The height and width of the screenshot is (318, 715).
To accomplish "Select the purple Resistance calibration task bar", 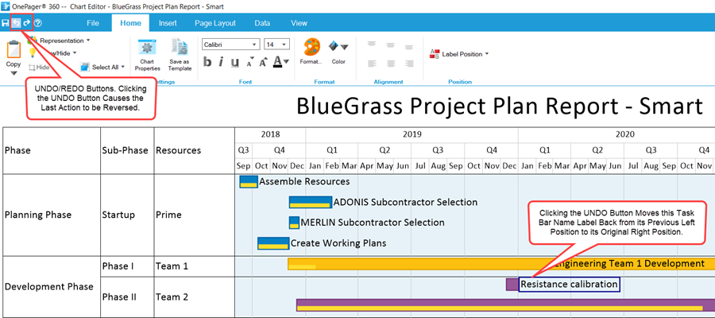I will 512,285.
